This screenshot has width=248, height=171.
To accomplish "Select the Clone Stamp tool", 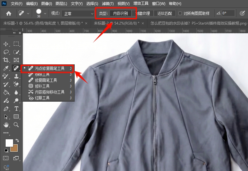I will click(16, 76).
